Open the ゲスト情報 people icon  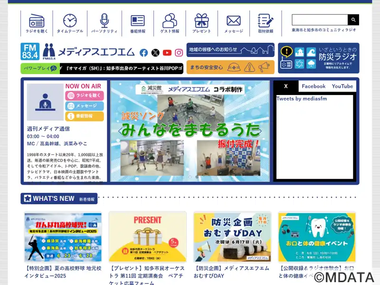pyautogui.click(x=170, y=23)
